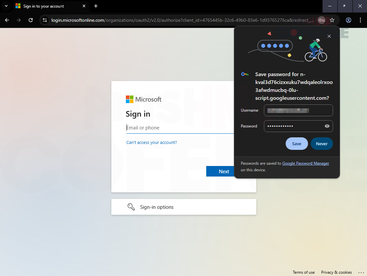The height and width of the screenshot is (276, 367).
Task: Click the key icon beside Sign-in options
Action: 131,207
